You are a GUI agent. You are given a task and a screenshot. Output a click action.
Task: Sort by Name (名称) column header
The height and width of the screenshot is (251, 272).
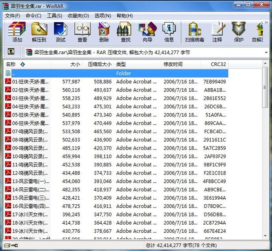click(27, 65)
